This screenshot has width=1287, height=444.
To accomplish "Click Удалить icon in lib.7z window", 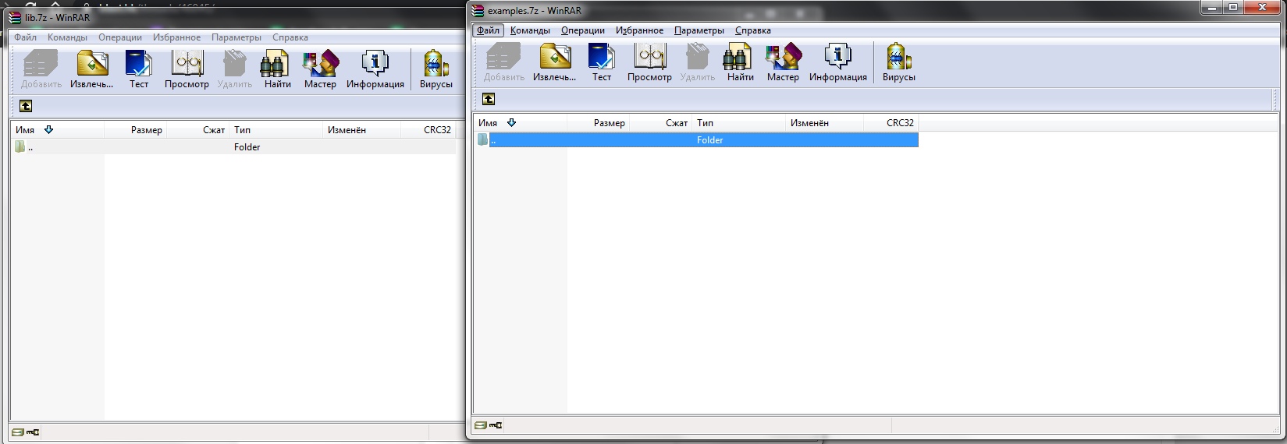I will point(234,69).
